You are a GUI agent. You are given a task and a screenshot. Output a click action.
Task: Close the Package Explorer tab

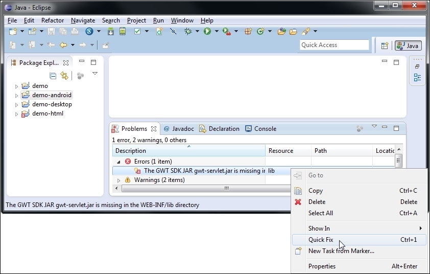click(66, 63)
